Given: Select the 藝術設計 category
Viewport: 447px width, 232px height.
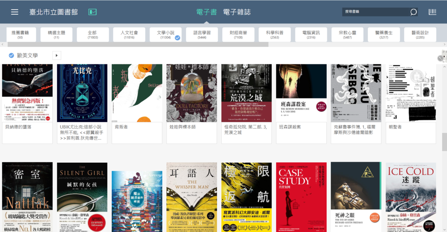Looking at the screenshot, I should tap(420, 35).
